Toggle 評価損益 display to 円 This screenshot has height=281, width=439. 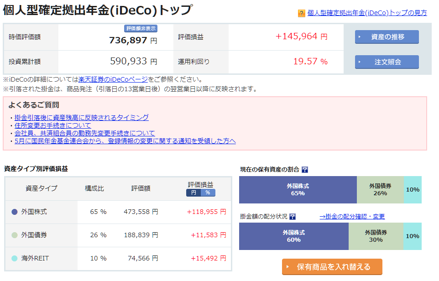[x=193, y=193]
